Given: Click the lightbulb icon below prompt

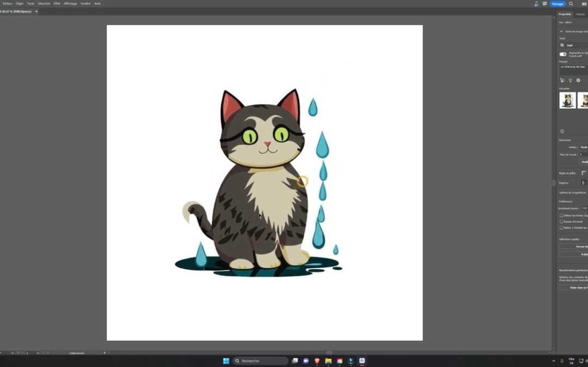Looking at the screenshot, I should point(570,80).
